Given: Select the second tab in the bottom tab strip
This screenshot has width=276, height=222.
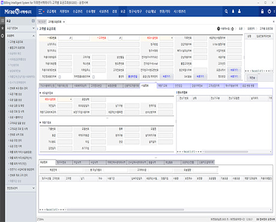Looking at the screenshot, I should [x=64, y=163].
